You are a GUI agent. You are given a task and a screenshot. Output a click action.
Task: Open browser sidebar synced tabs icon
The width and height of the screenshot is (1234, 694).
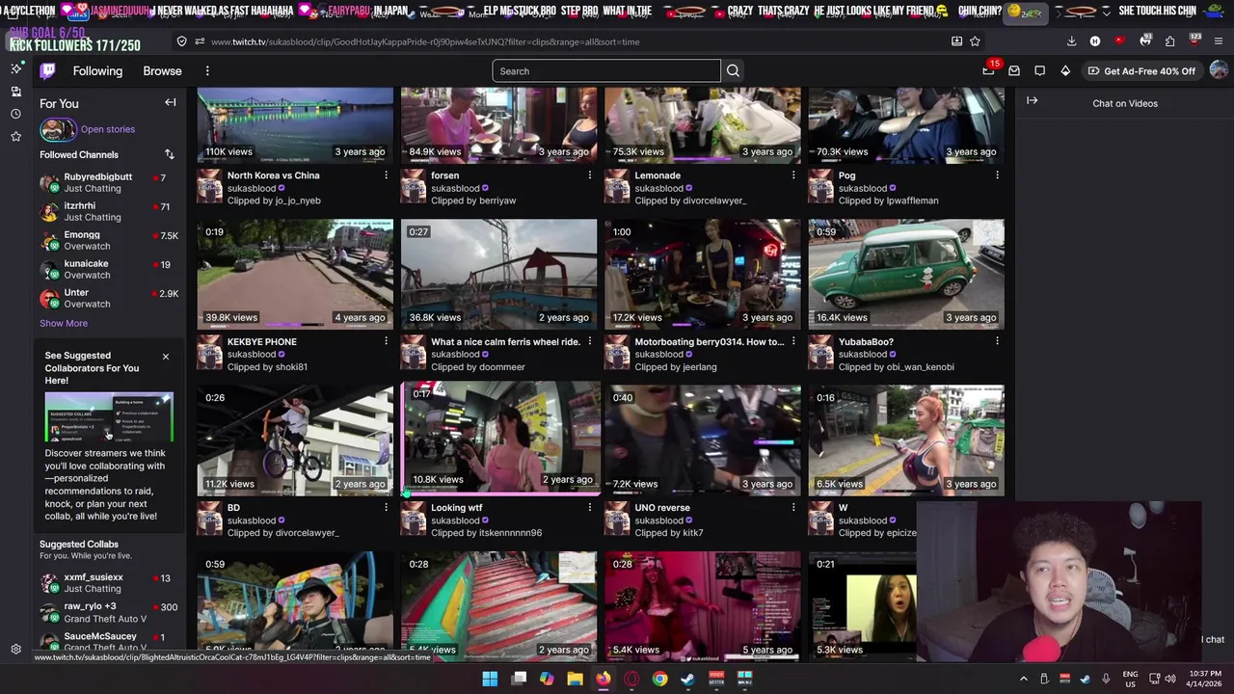tap(15, 92)
